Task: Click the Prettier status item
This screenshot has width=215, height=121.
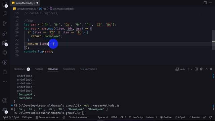Action: tap(194, 117)
